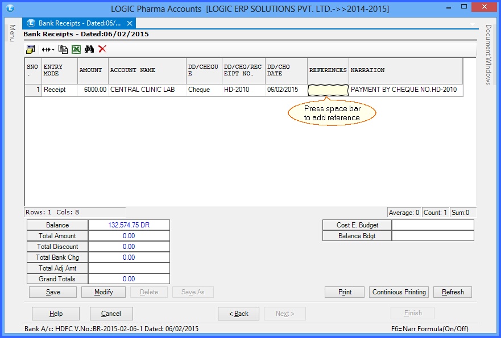Click the red X delete row icon
501x338 pixels.
[102, 49]
